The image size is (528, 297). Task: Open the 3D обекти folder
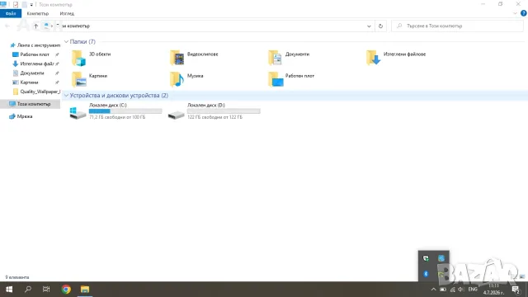coord(92,58)
